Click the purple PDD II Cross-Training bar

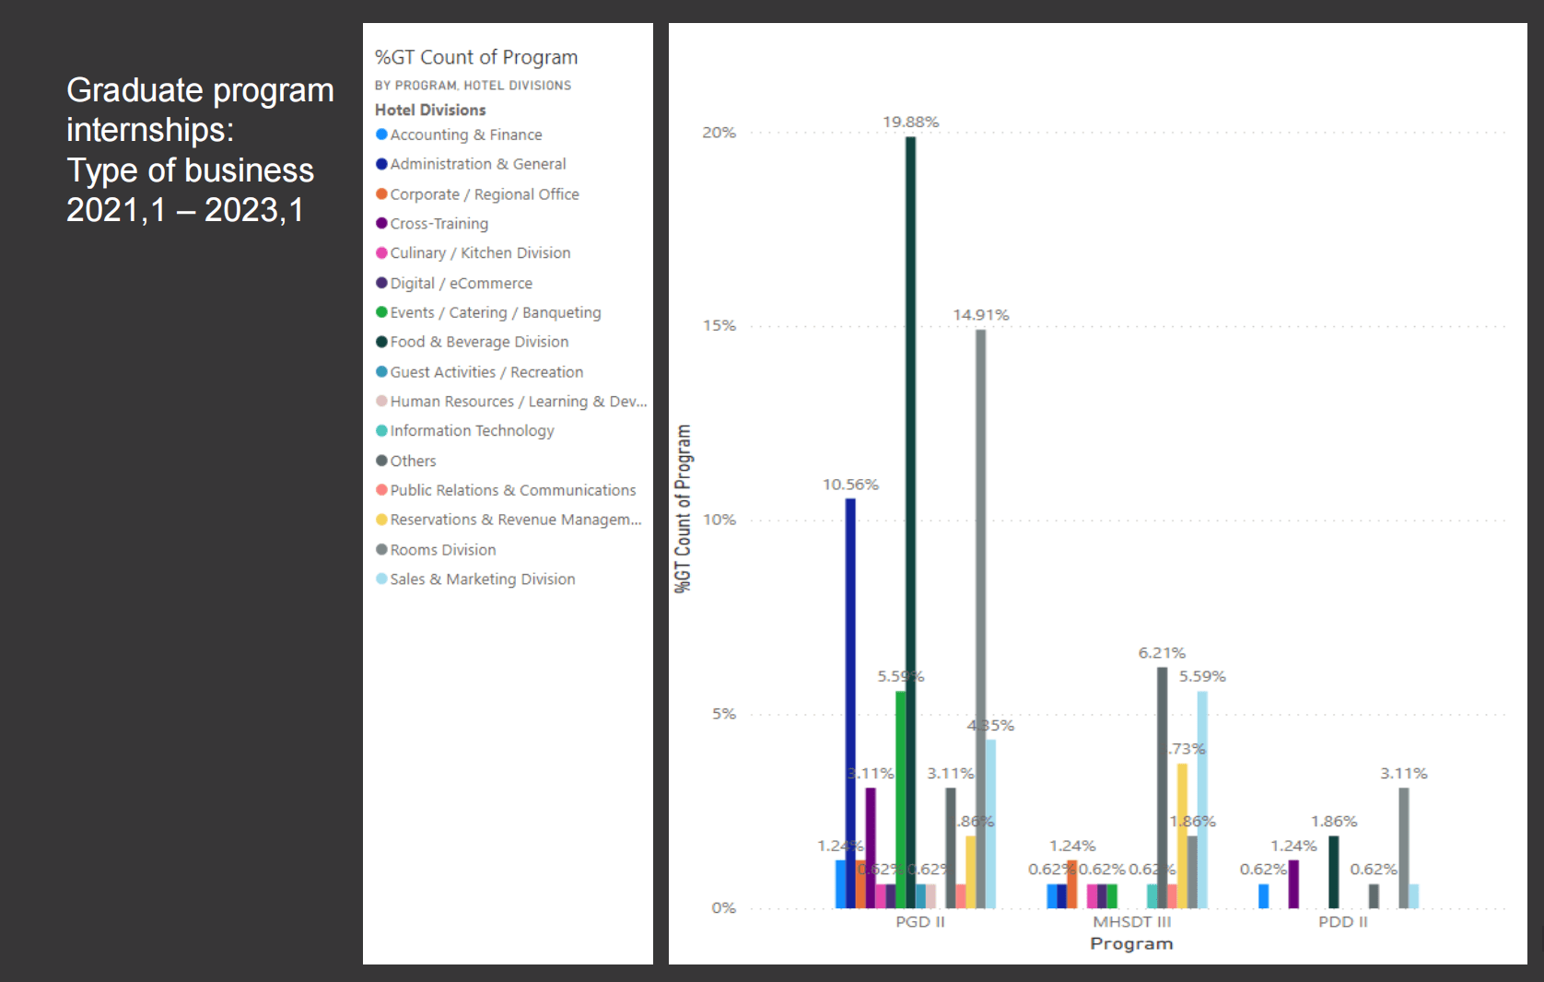pos(1293,884)
